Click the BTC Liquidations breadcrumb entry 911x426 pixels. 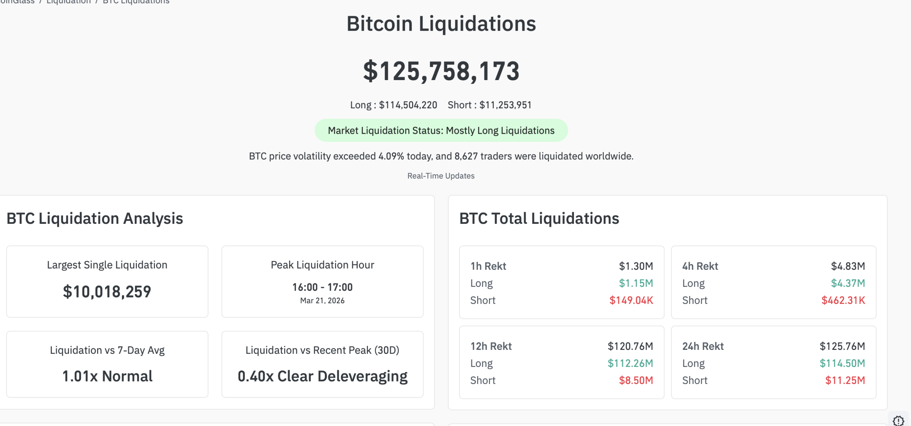tap(135, 2)
